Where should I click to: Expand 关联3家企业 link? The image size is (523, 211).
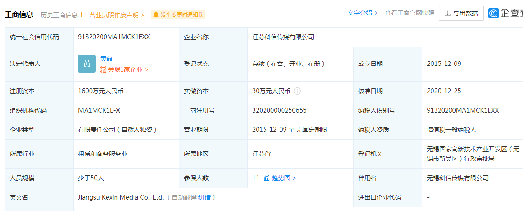coord(124,69)
